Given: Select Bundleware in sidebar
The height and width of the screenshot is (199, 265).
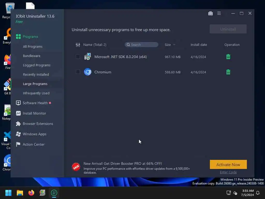Looking at the screenshot, I should 32,56.
